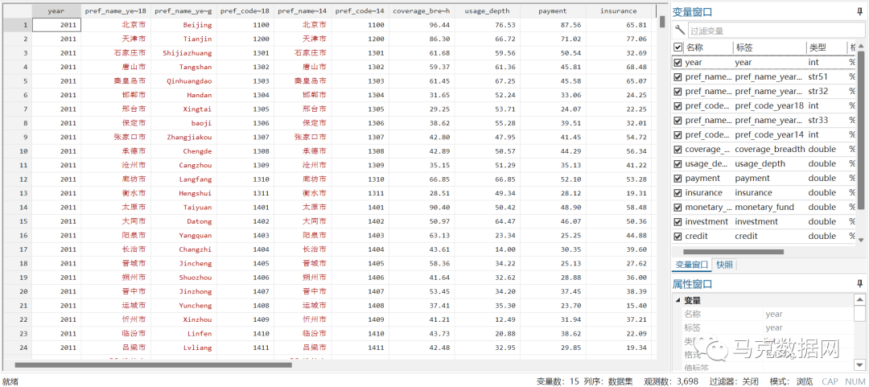Select the payment column header

click(x=553, y=11)
